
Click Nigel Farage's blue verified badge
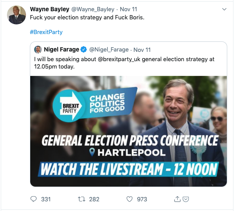pos(84,50)
